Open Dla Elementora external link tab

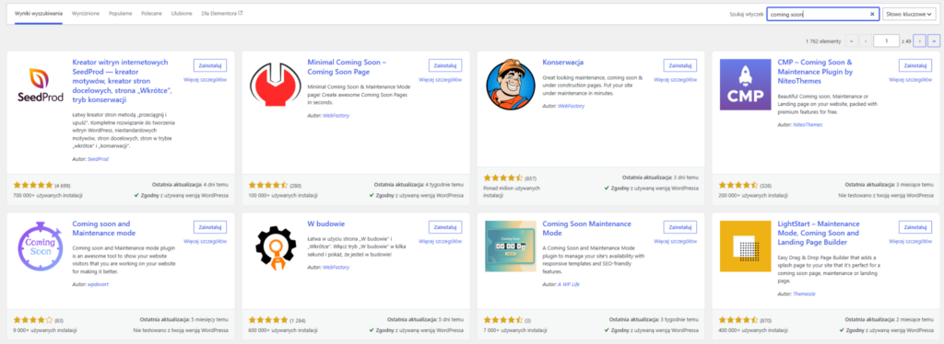[x=221, y=13]
